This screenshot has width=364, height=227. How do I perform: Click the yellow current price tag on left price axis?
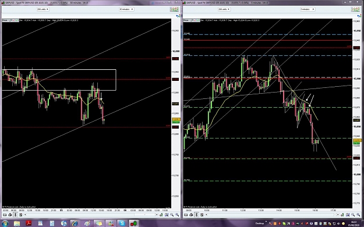(176, 119)
